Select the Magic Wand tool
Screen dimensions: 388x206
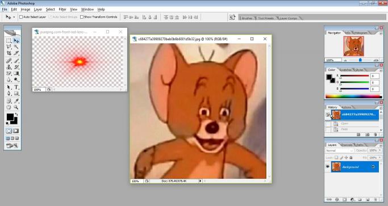16,47
